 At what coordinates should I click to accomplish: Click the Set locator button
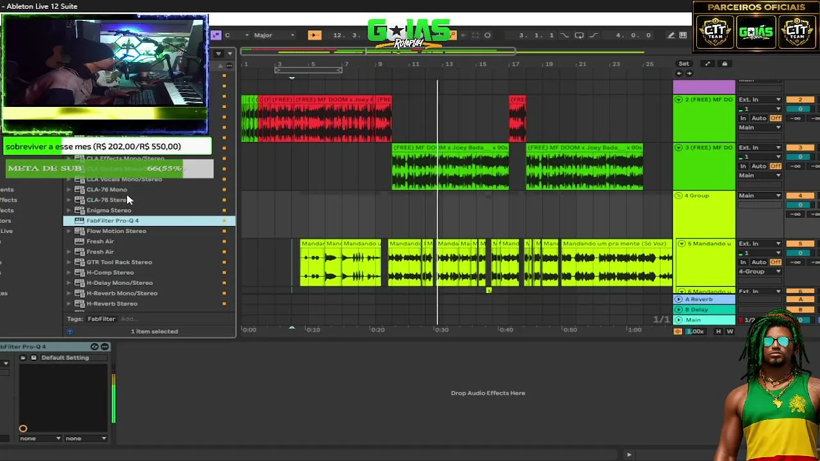point(684,63)
